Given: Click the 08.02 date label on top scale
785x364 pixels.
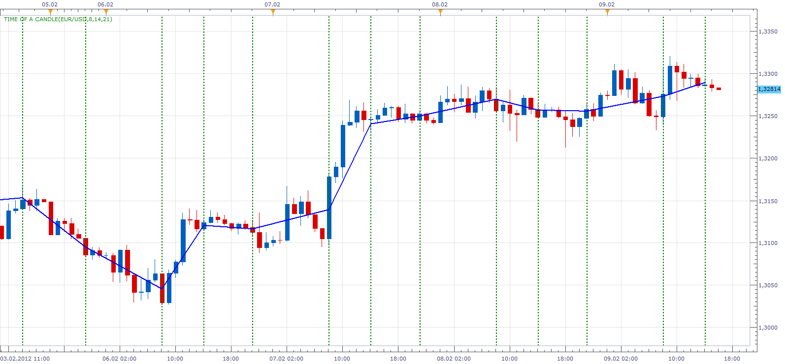Looking at the screenshot, I should pos(440,4).
